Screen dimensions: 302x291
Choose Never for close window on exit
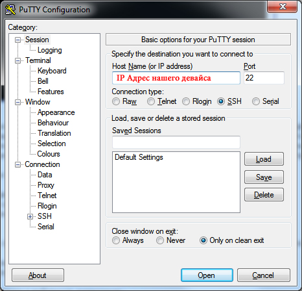(x=160, y=240)
